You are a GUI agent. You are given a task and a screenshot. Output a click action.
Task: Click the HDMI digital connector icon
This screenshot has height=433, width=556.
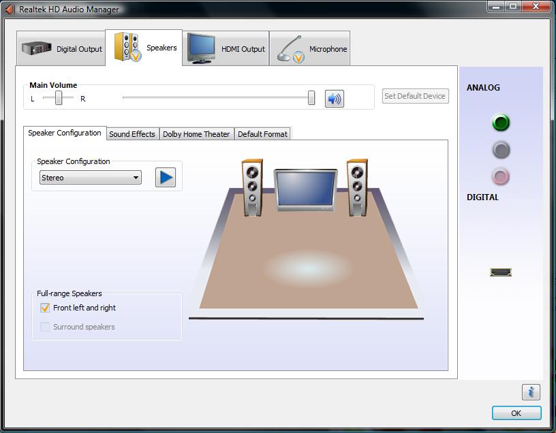(x=501, y=272)
